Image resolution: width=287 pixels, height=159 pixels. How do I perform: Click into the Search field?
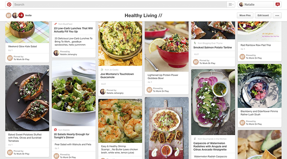120,5
